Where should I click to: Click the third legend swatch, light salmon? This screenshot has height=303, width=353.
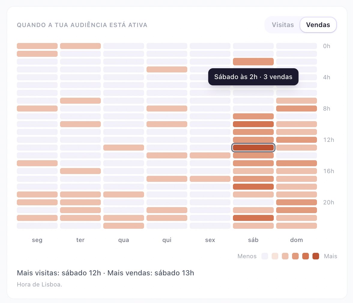(285, 256)
